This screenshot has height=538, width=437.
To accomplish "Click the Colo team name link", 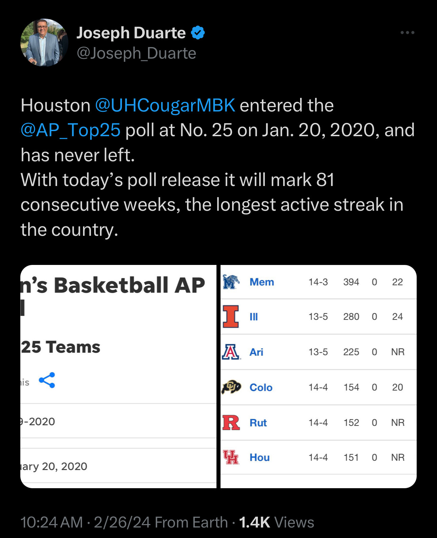I will 261,387.
